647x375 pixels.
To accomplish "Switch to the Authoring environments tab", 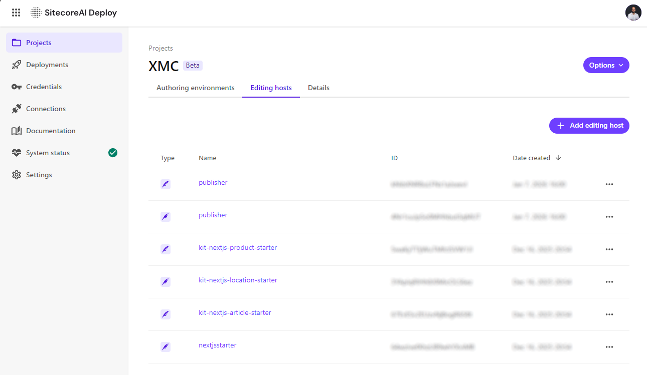I will 195,88.
